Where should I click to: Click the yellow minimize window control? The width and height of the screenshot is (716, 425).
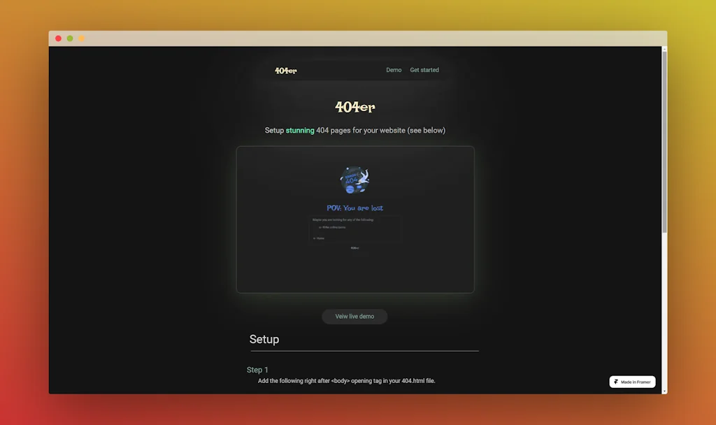point(80,38)
